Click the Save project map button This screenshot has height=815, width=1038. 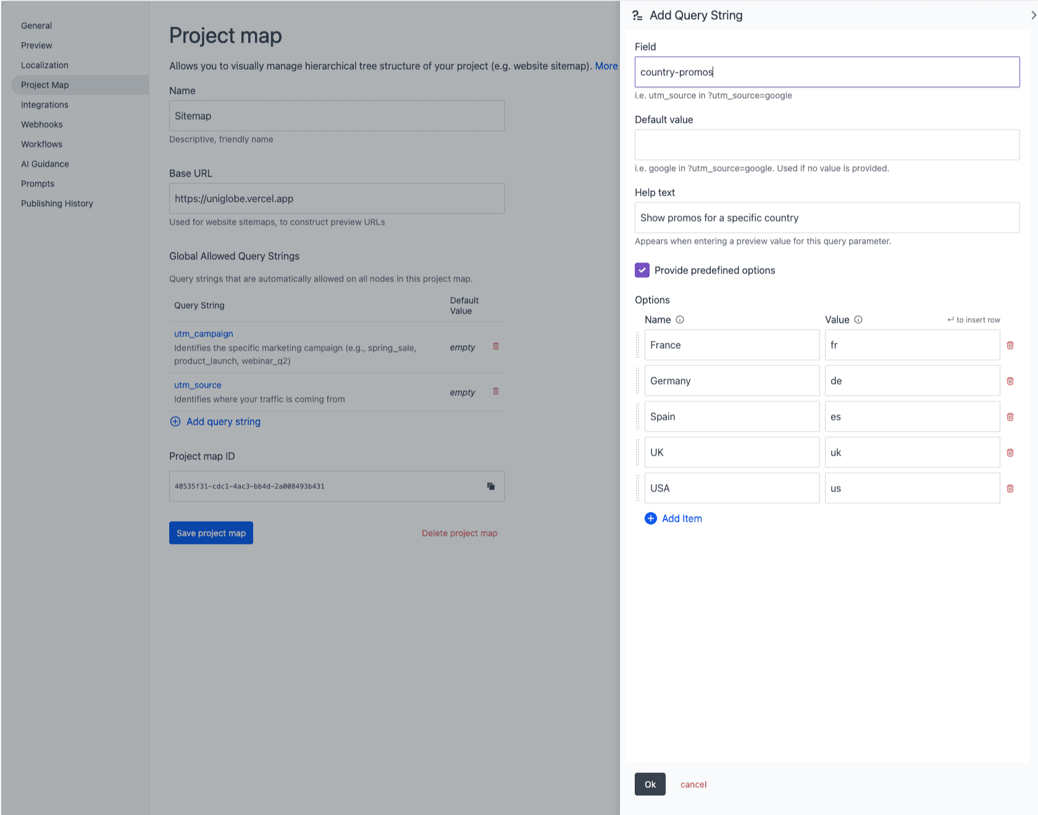pyautogui.click(x=211, y=532)
